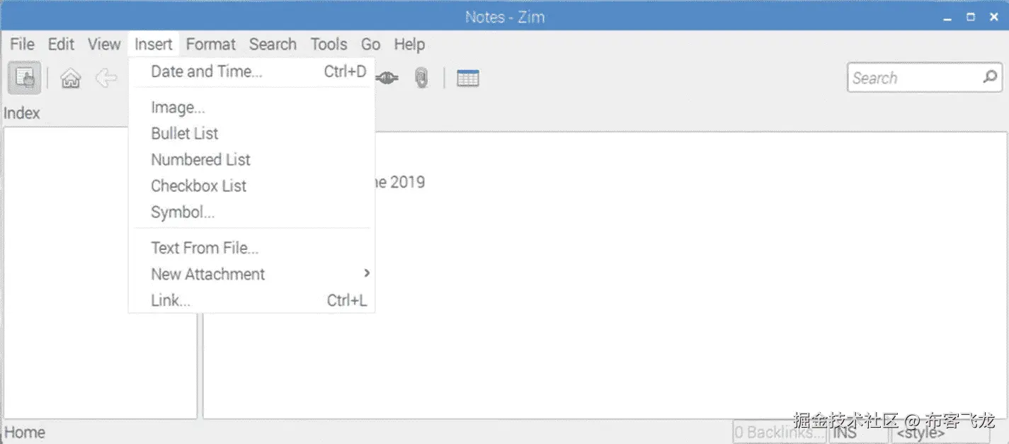Insert a Checkbox List
1009x444 pixels.
[x=198, y=186]
